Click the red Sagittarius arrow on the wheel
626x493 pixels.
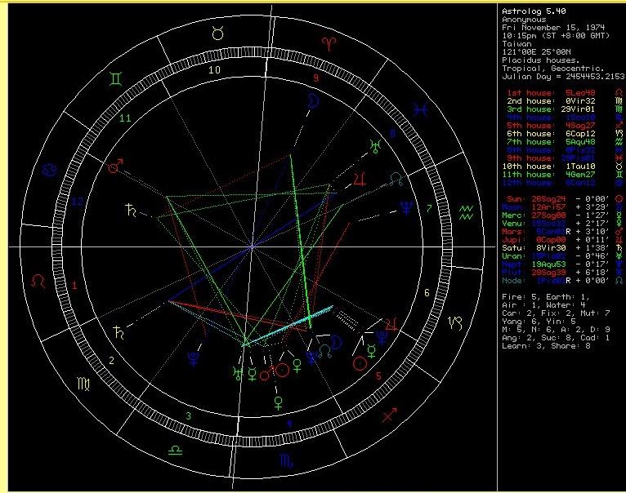[x=389, y=415]
